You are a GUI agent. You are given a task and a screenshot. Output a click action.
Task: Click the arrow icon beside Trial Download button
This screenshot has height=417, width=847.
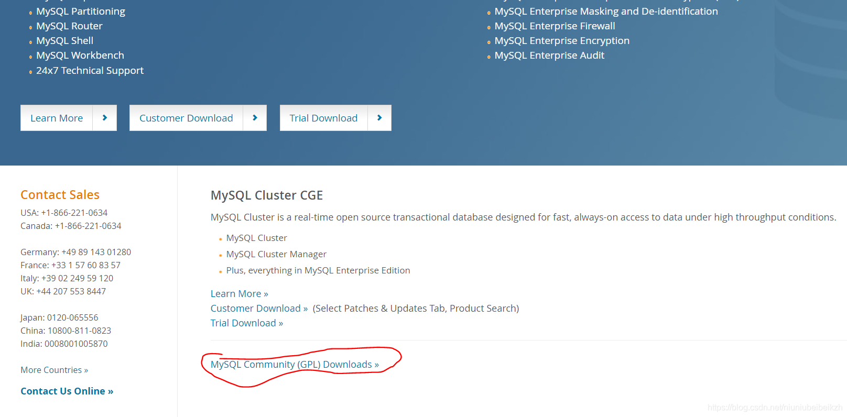click(379, 118)
